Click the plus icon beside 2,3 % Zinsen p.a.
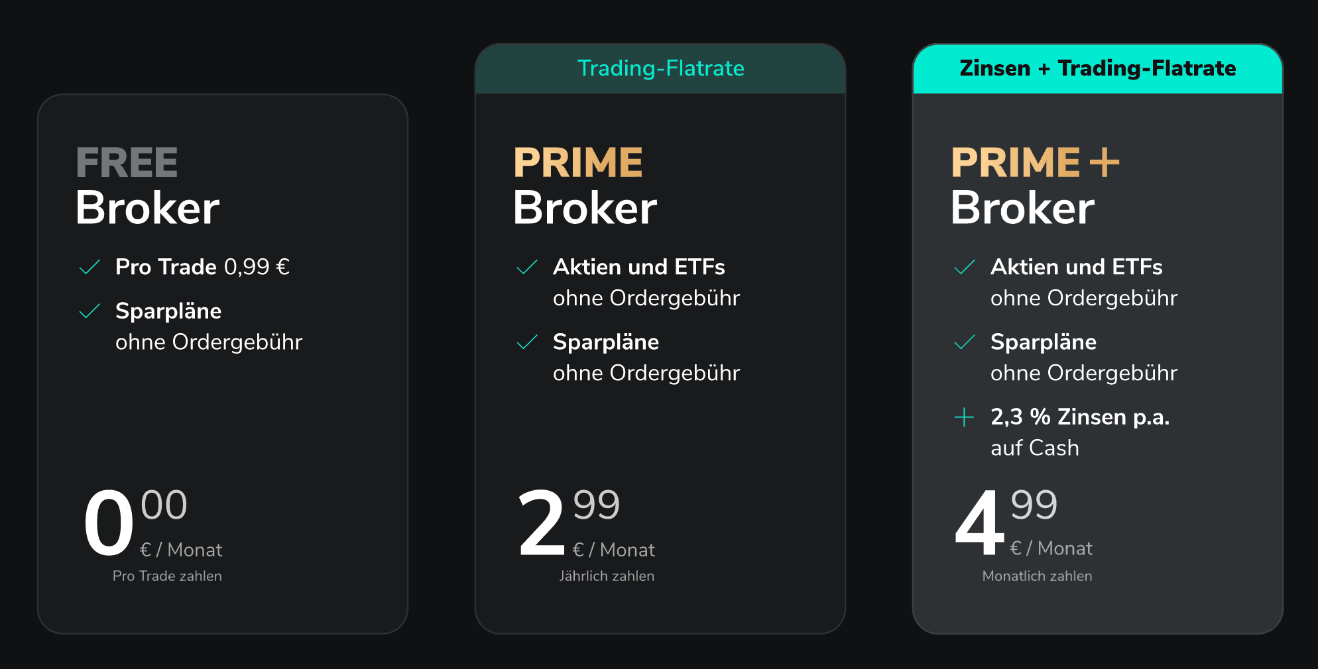 pos(964,417)
